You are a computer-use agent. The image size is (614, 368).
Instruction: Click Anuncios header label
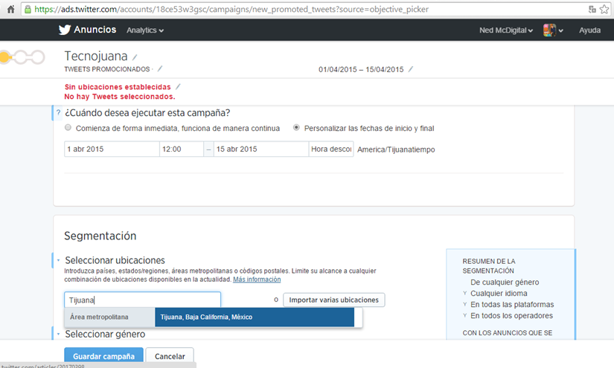click(95, 30)
